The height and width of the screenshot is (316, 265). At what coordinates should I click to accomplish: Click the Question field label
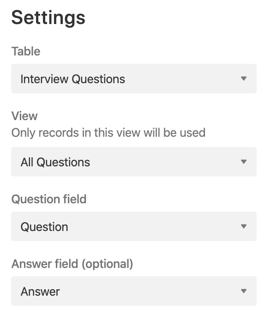point(49,199)
